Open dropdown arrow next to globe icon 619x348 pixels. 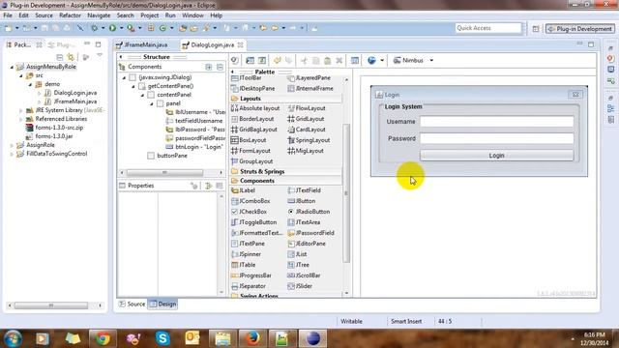click(382, 60)
